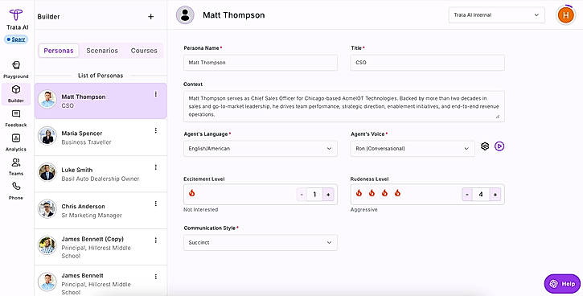
Task: Switch to the Courses tab
Action: (x=144, y=51)
